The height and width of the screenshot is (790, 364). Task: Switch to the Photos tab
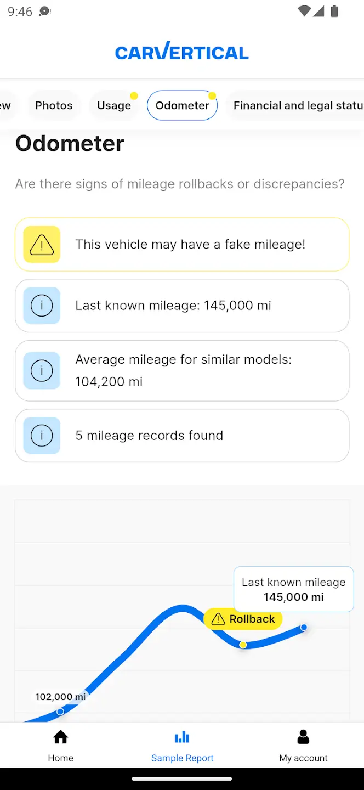[54, 105]
